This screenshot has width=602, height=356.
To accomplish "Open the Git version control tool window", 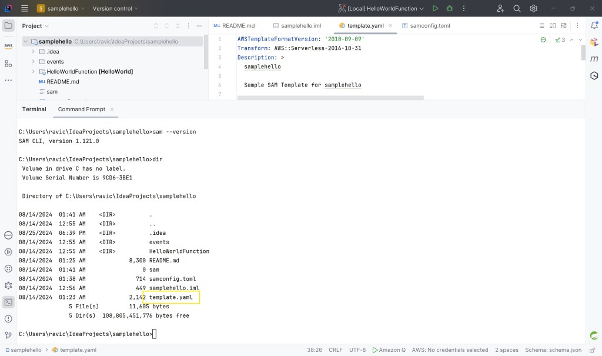I will tap(8, 335).
